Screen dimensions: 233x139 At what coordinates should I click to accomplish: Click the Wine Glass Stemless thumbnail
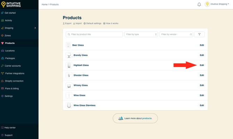pyautogui.click(x=69, y=105)
